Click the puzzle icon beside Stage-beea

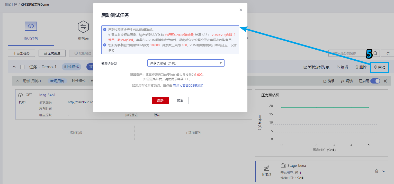[x=283, y=165]
